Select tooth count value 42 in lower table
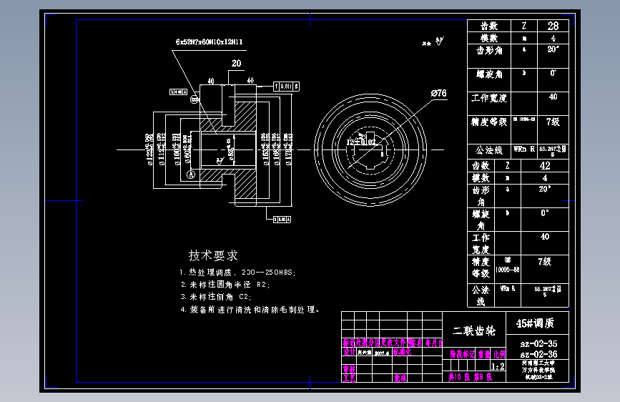 [x=545, y=166]
